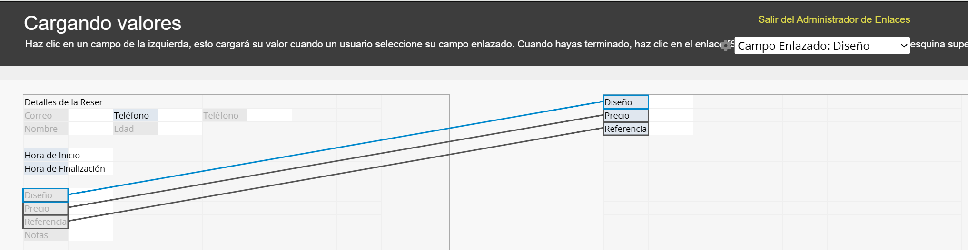Viewport: 968px width, 250px height.
Task: Click the input cell next to Correo
Action: pos(90,115)
